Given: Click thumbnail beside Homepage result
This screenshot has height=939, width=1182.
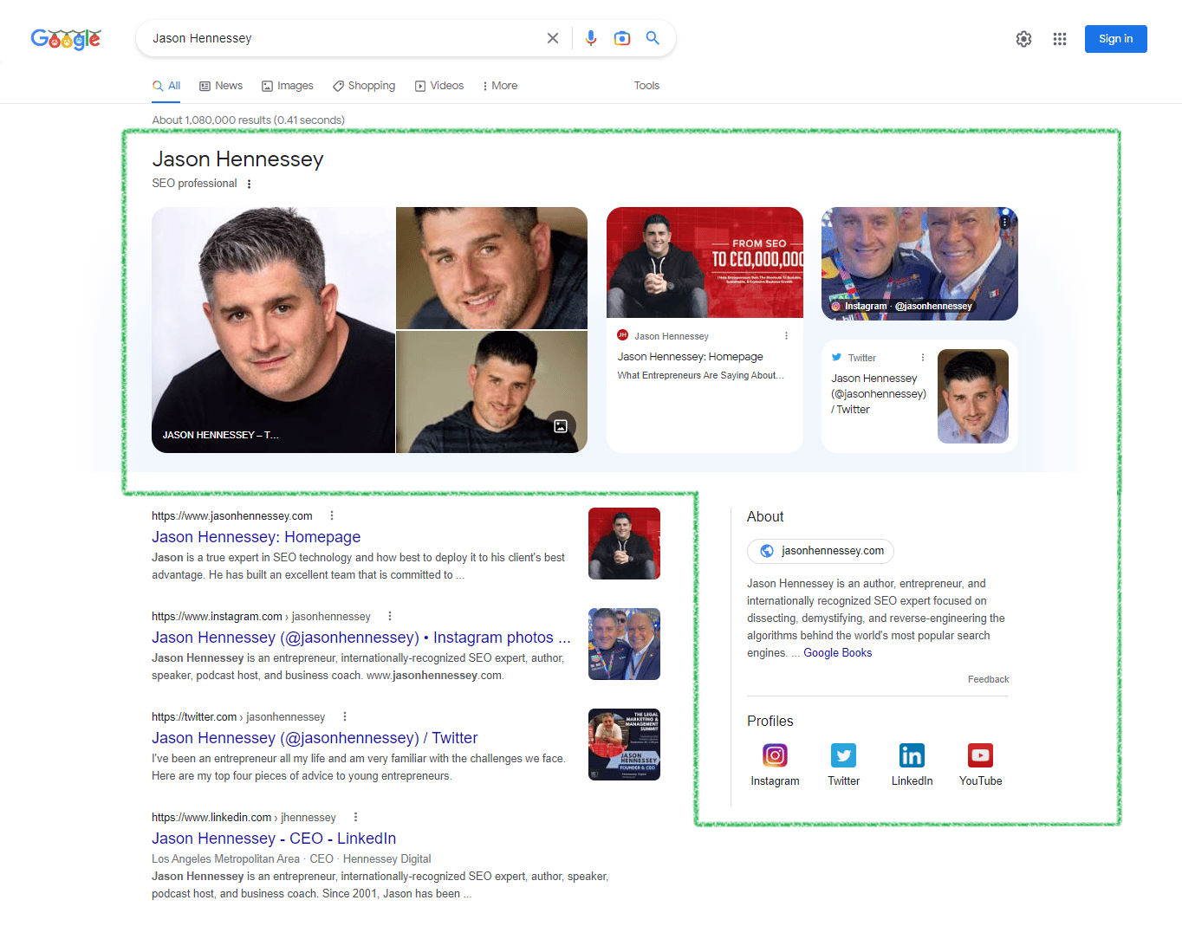Looking at the screenshot, I should coord(624,543).
